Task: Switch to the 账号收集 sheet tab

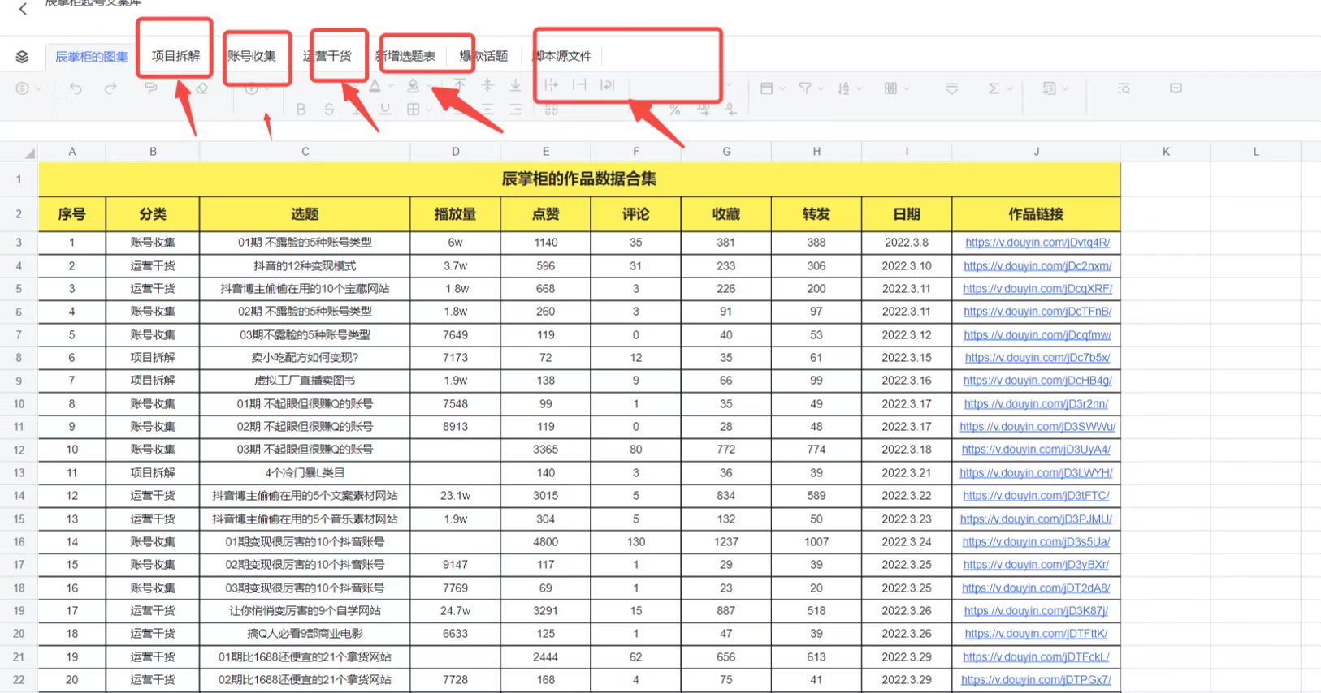Action: click(252, 56)
